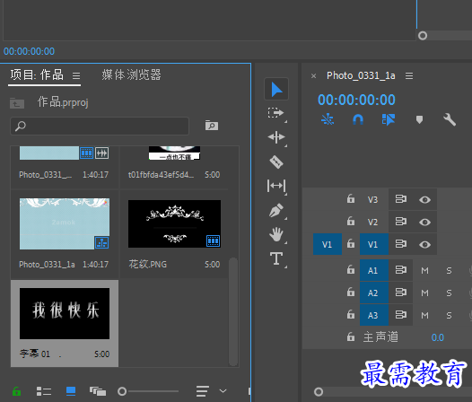
Task: Mute the A1 audio track
Action: pyautogui.click(x=424, y=270)
